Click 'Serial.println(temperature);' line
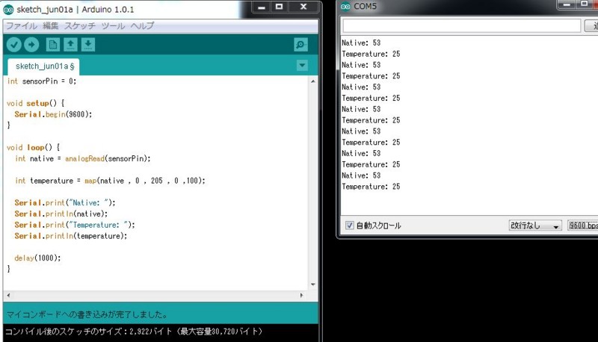The height and width of the screenshot is (342, 598). tap(70, 236)
